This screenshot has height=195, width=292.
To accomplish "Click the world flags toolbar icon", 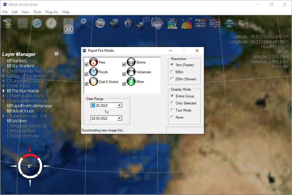I will (x=215, y=23).
